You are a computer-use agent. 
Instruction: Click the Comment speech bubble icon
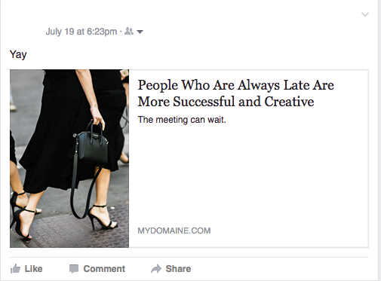coord(74,269)
